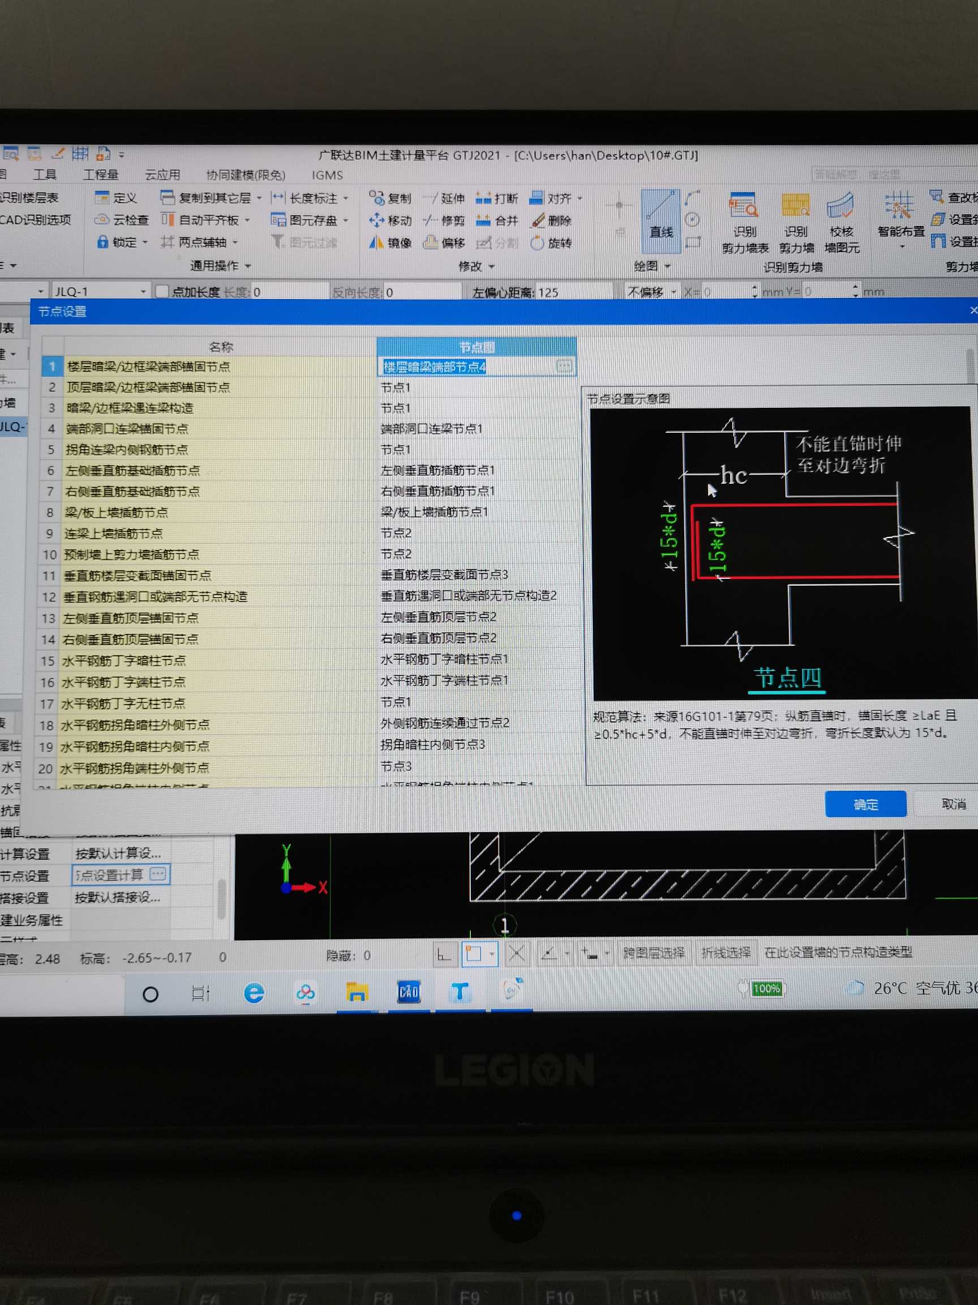Open the IGMS menu tab
This screenshot has width=978, height=1305.
point(327,175)
